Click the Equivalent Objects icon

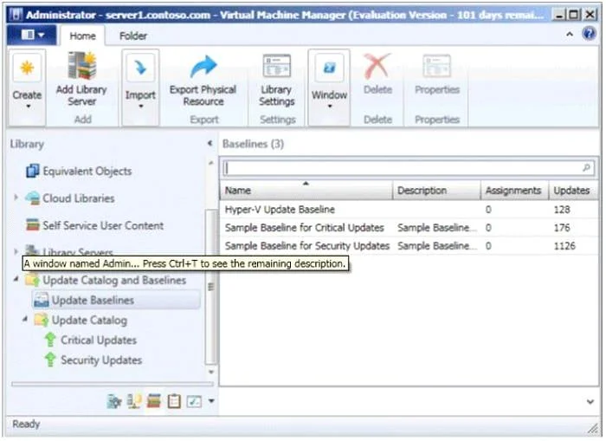(x=33, y=171)
